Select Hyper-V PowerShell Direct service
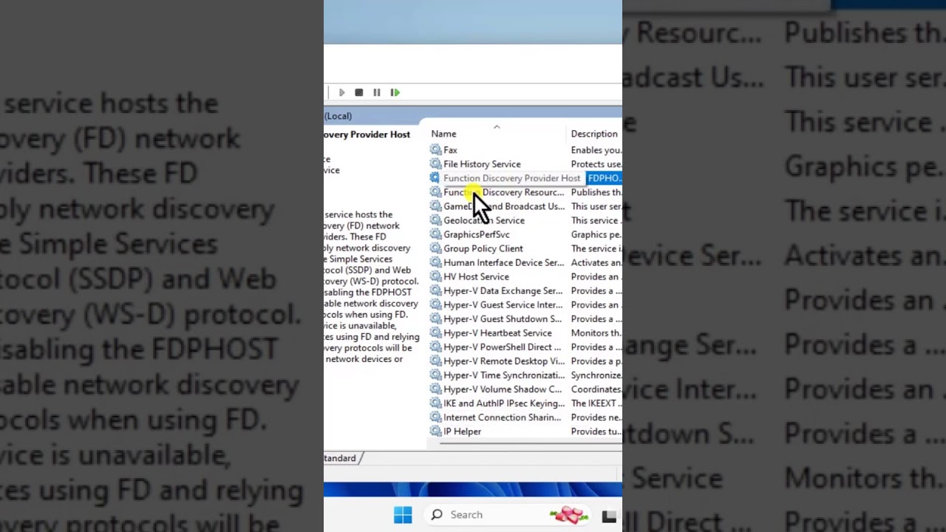The width and height of the screenshot is (946, 532). [502, 347]
